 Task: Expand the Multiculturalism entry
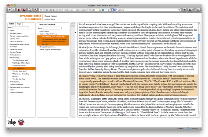[9, 55]
